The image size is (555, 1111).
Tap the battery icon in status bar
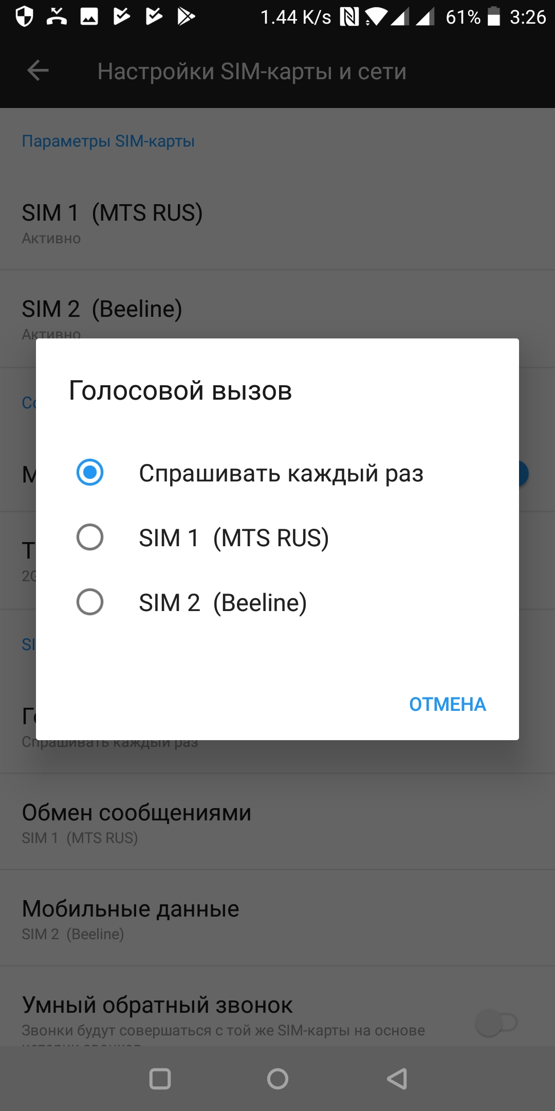click(493, 16)
